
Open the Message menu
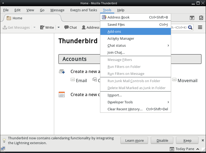coord(57,10)
